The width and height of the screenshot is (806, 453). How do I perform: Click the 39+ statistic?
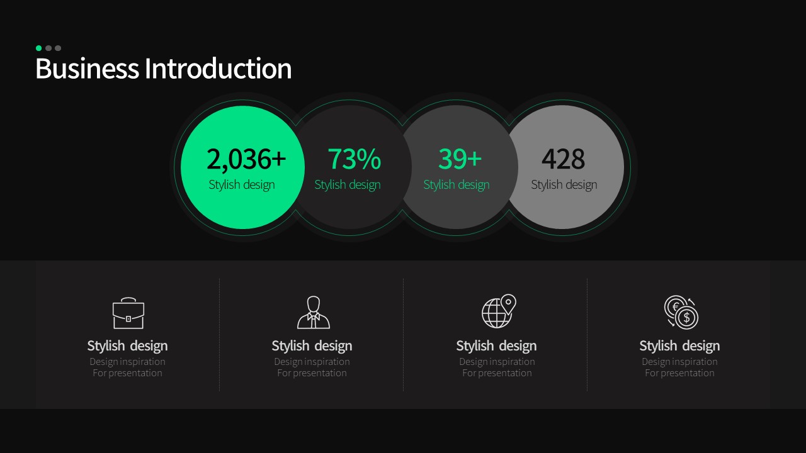(460, 159)
